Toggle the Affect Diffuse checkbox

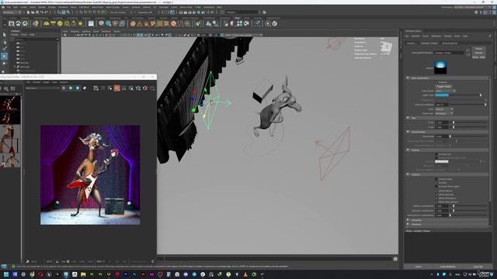[x=436, y=191]
